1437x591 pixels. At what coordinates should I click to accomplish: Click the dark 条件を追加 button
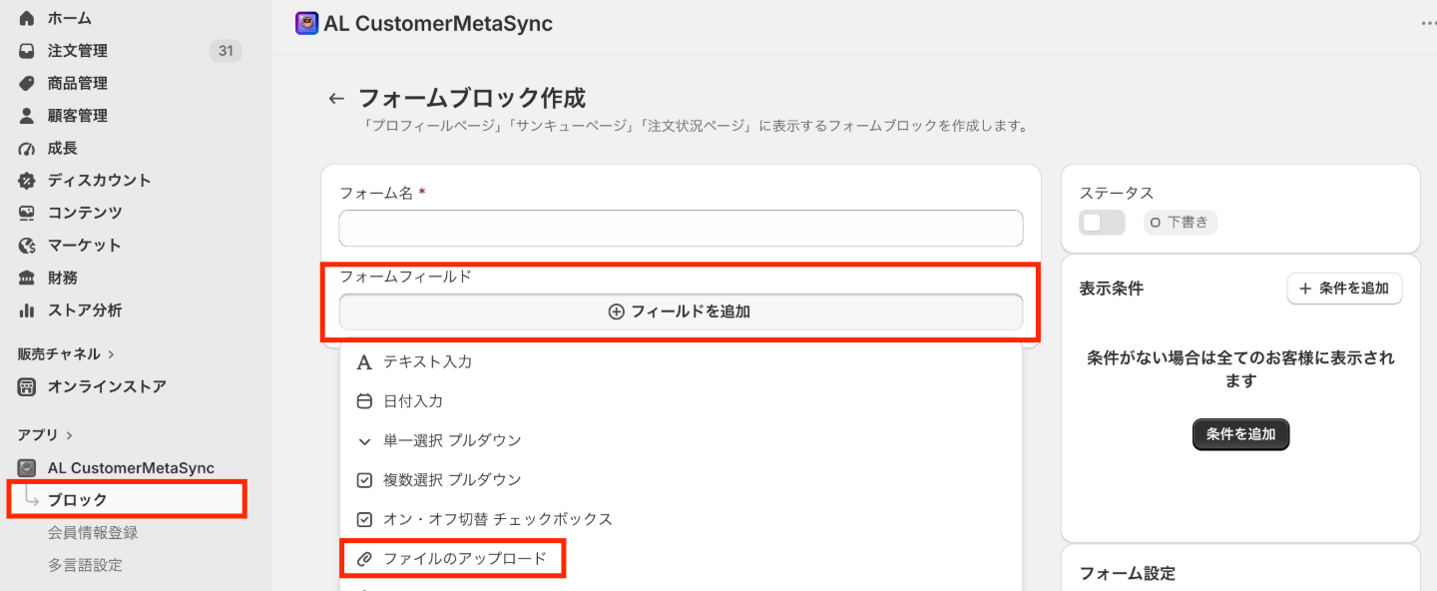1240,434
